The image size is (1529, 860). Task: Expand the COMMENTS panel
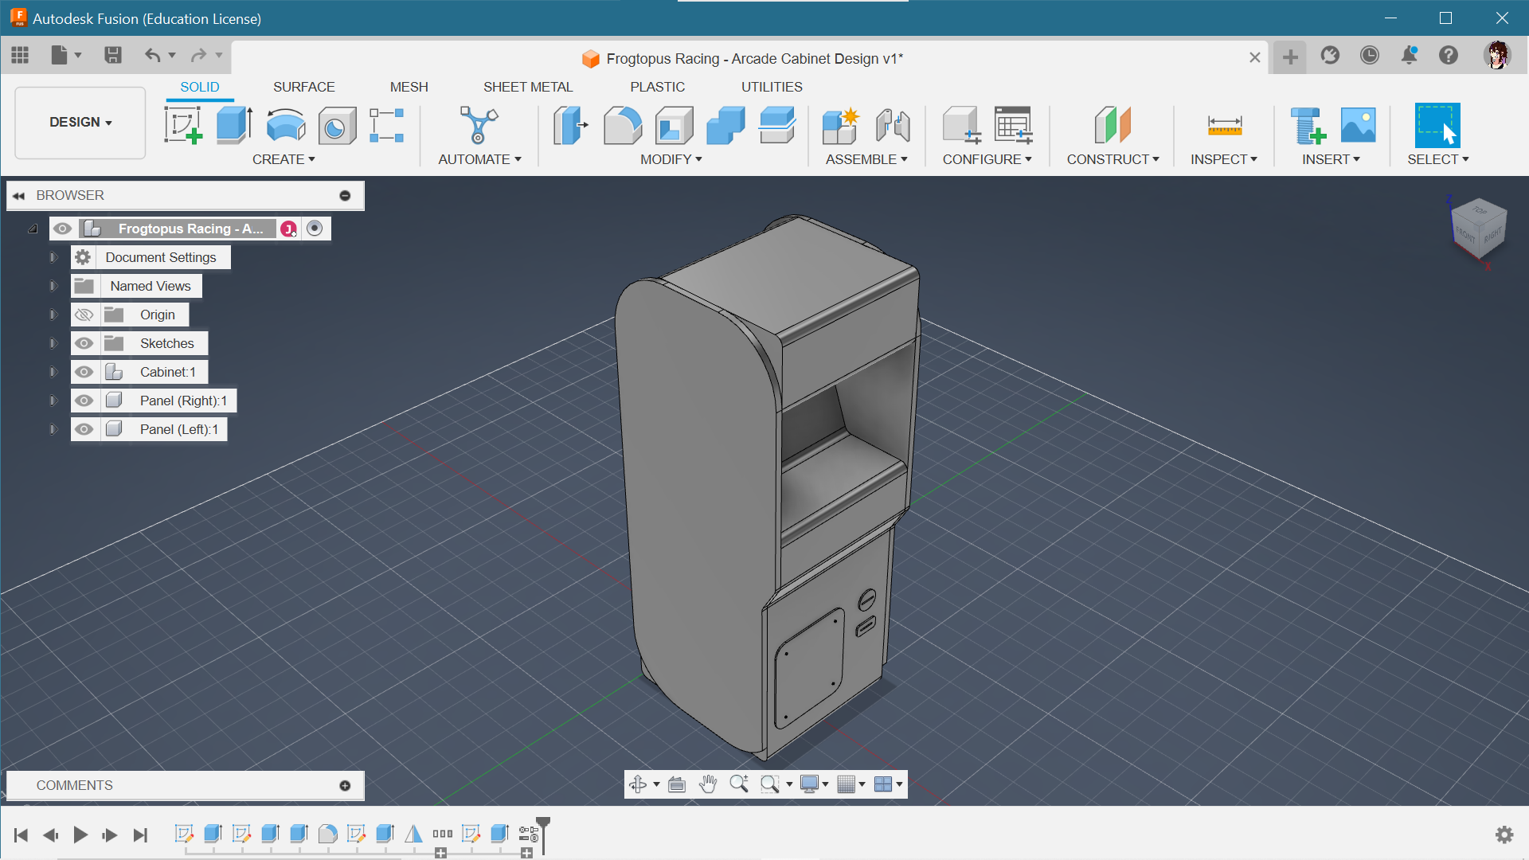point(345,785)
